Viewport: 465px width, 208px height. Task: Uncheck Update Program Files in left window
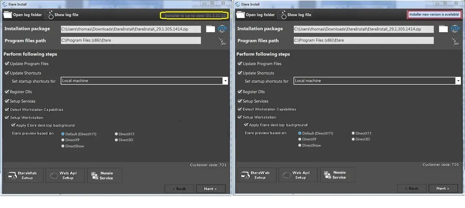(7, 64)
